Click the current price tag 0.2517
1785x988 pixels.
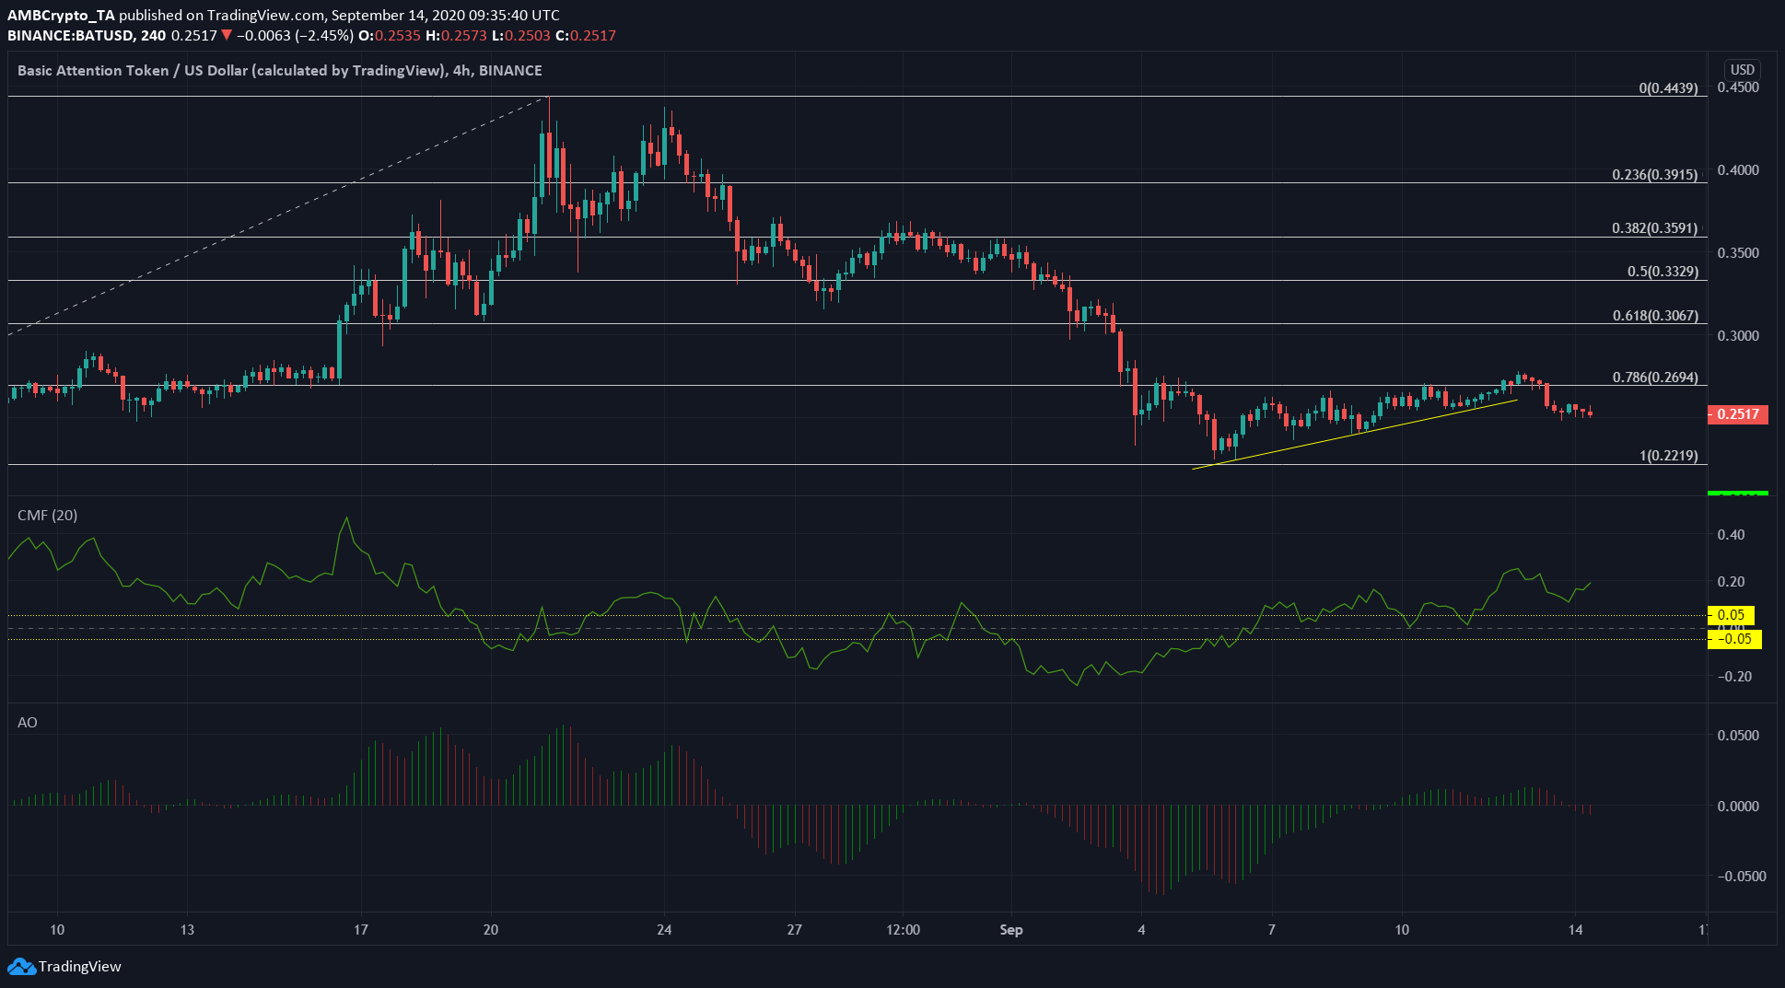tap(1738, 414)
